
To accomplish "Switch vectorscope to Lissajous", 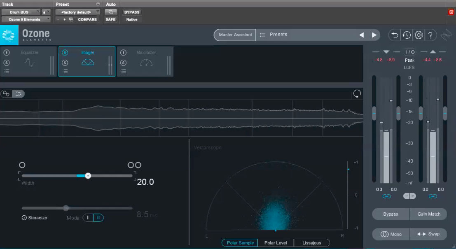I will point(312,243).
